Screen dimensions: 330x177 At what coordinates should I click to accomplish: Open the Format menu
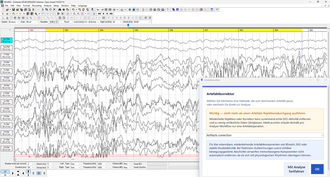[26, 6]
